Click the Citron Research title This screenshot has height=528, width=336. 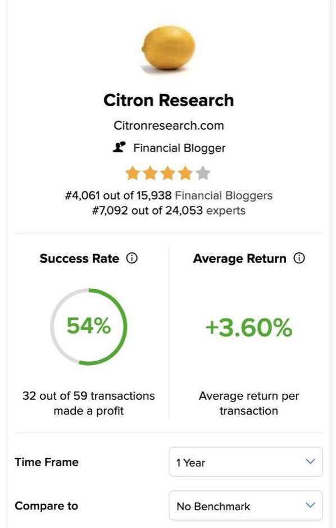[169, 100]
